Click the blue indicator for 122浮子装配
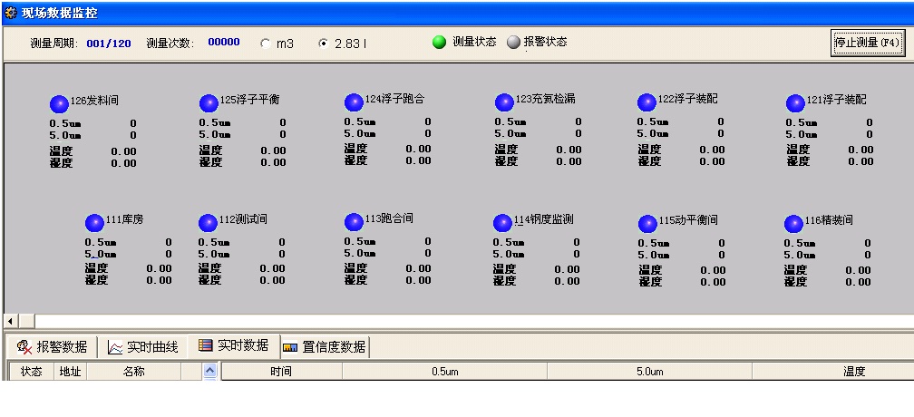Viewport: 914px width, 417px height. (x=647, y=102)
